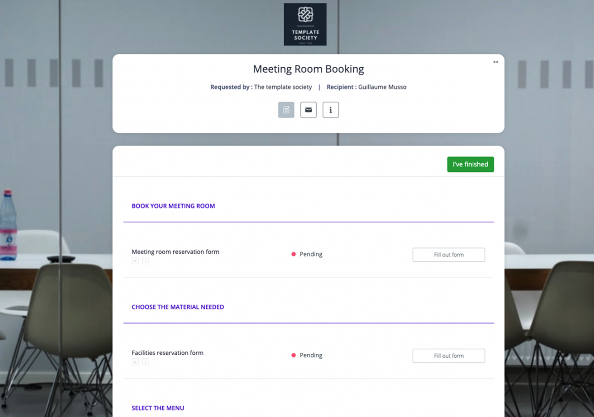The width and height of the screenshot is (594, 417).
Task: Select the Meeting Room Booking title
Action: pyautogui.click(x=308, y=69)
